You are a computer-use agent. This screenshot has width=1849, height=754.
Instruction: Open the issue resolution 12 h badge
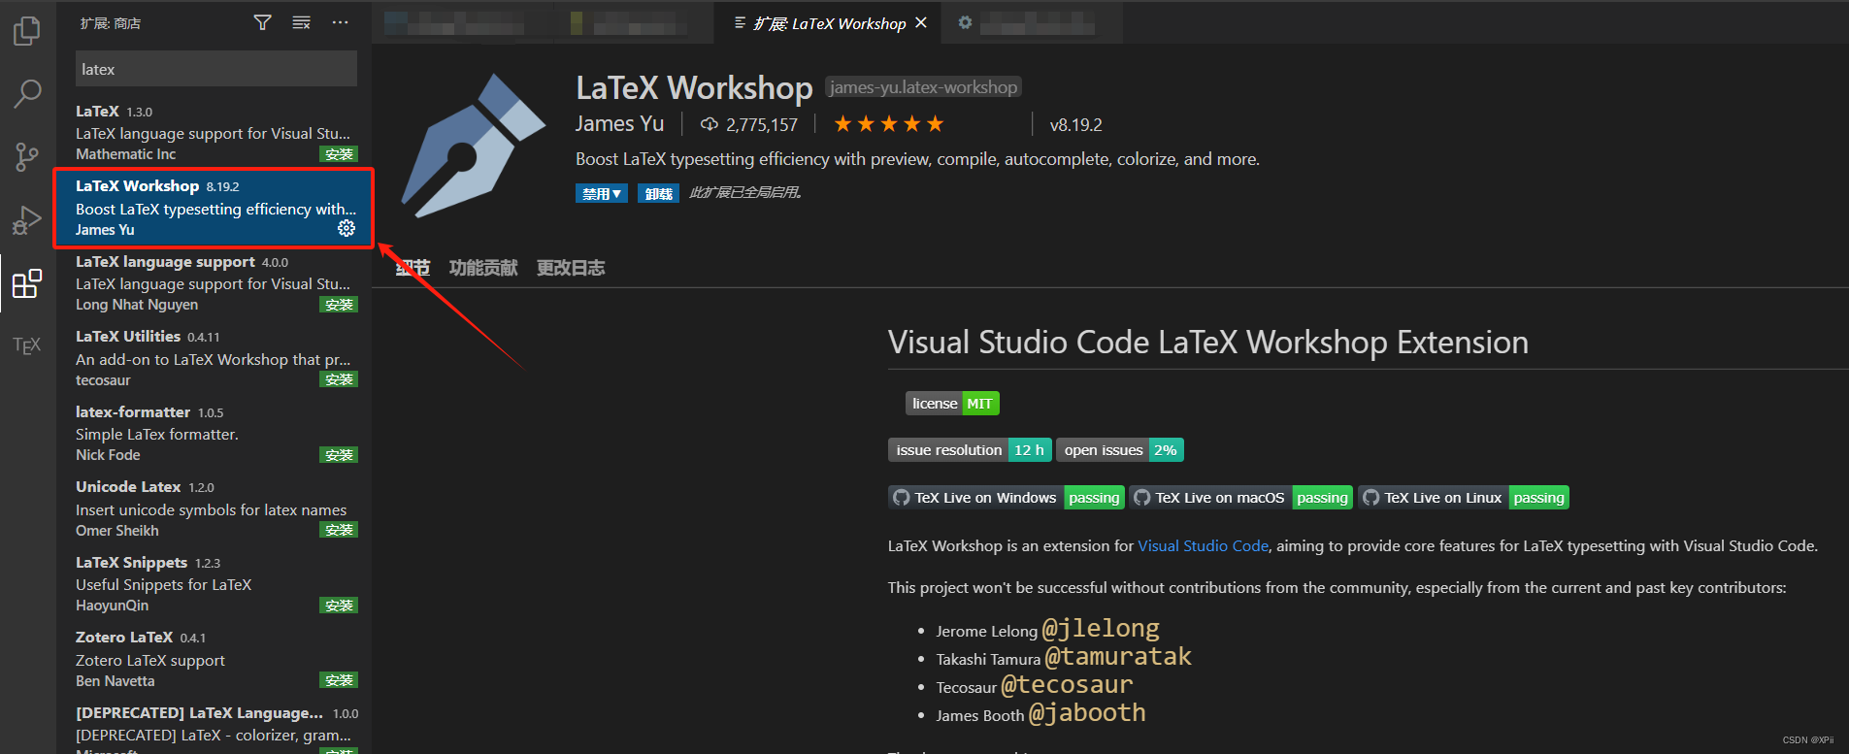tap(970, 450)
